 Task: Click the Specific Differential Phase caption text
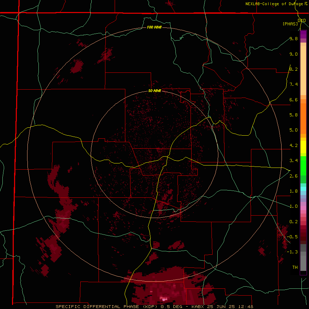(x=154, y=307)
